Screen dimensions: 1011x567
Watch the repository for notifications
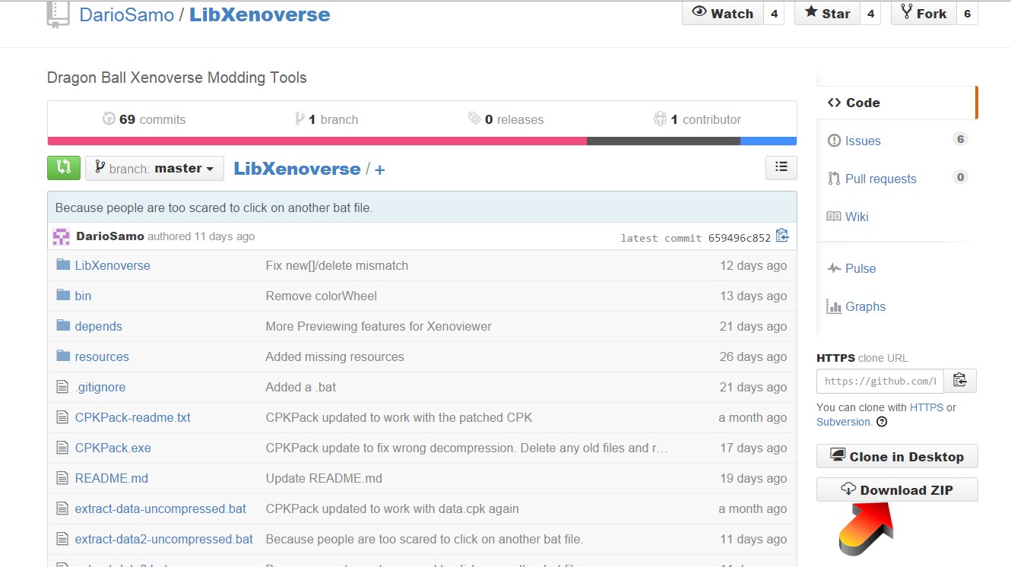click(x=723, y=14)
